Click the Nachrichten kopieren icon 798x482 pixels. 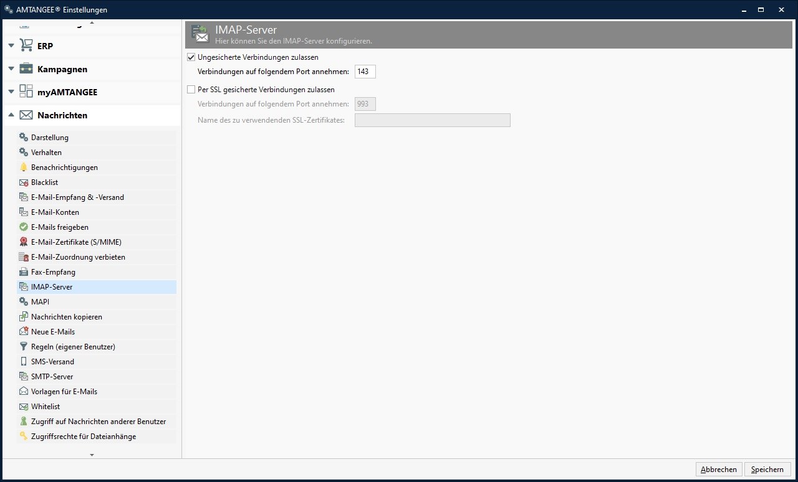pos(24,317)
